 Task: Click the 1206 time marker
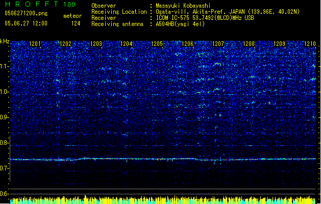(x=187, y=44)
